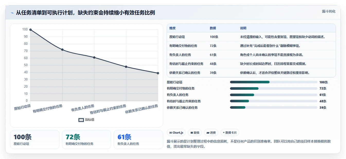Image resolution: width=346 pixels, height=159 pixels.
Task: Click the footnote paragraph starting 漏斗展示的是
Action: pos(249,144)
